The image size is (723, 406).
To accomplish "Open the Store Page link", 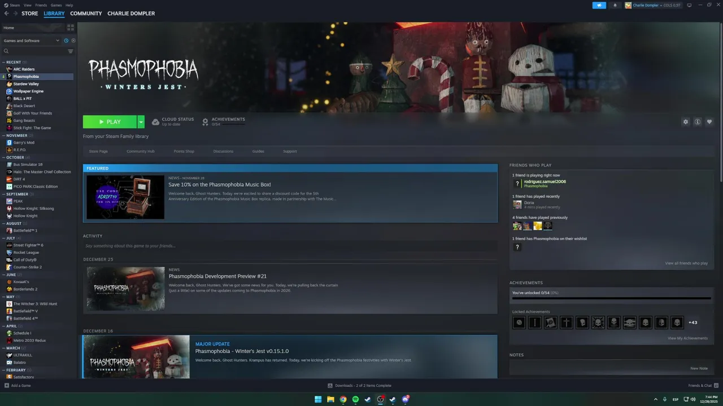I will pos(98,151).
